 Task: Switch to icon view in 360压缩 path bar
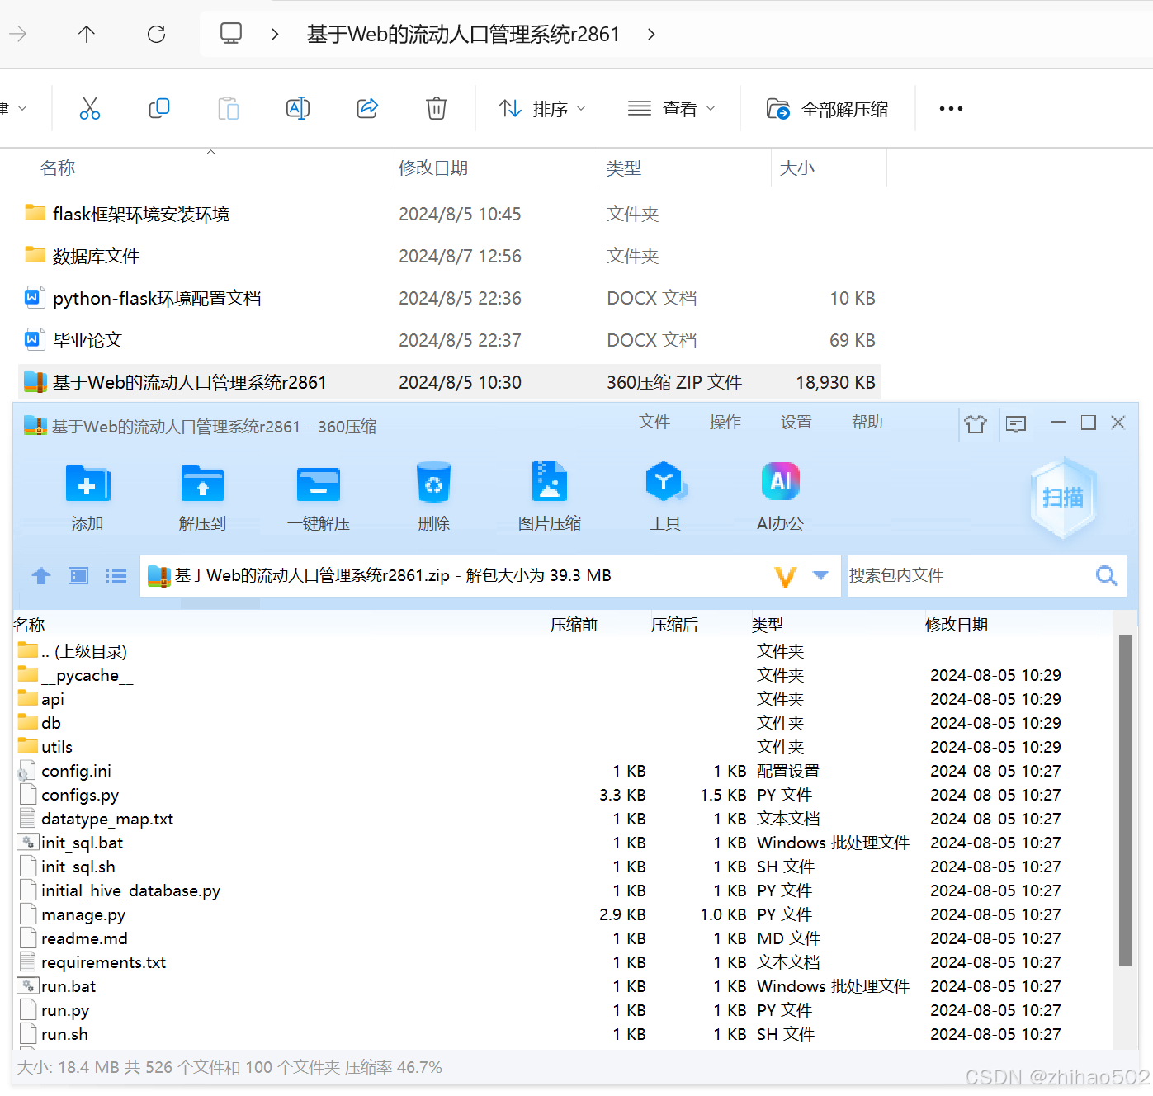coord(78,576)
